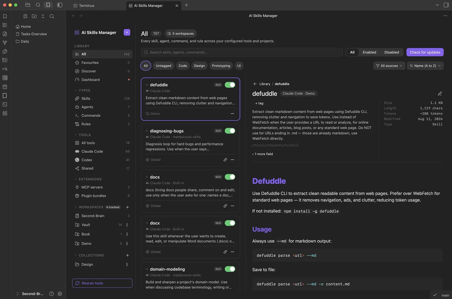Viewport: 452px width, 299px height.
Task: Close the AI Skills Manager tab
Action: coord(177,6)
